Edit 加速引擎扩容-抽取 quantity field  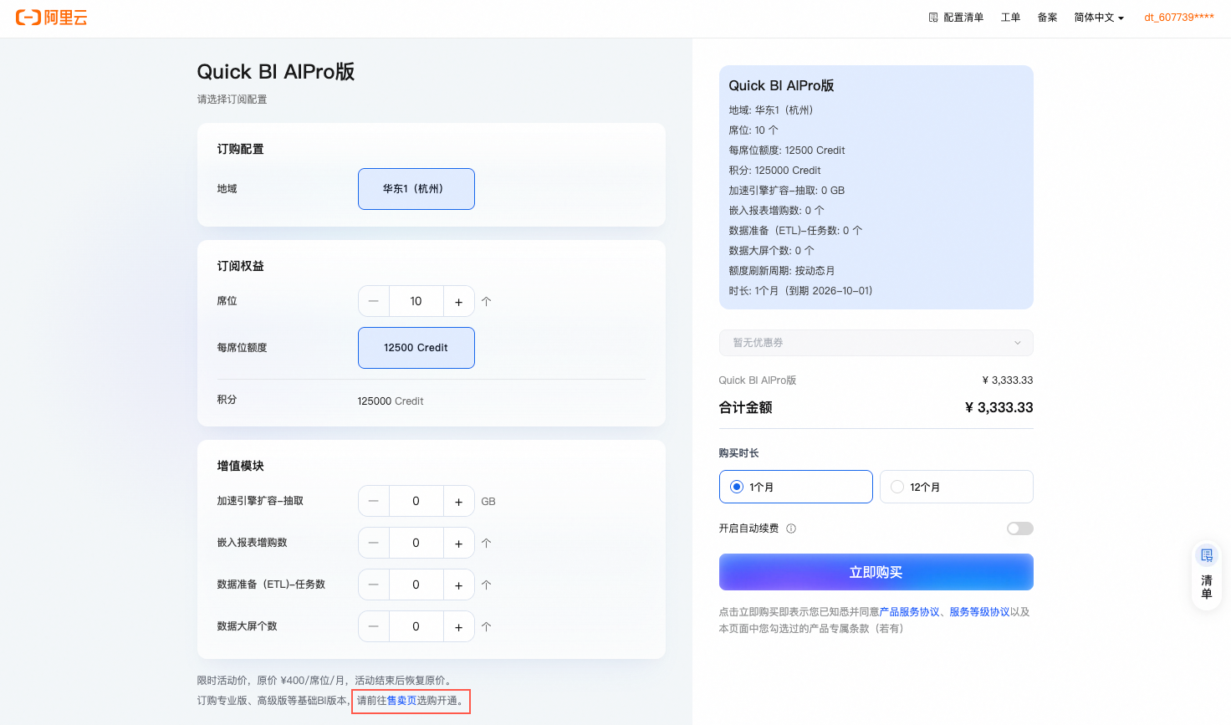(416, 501)
